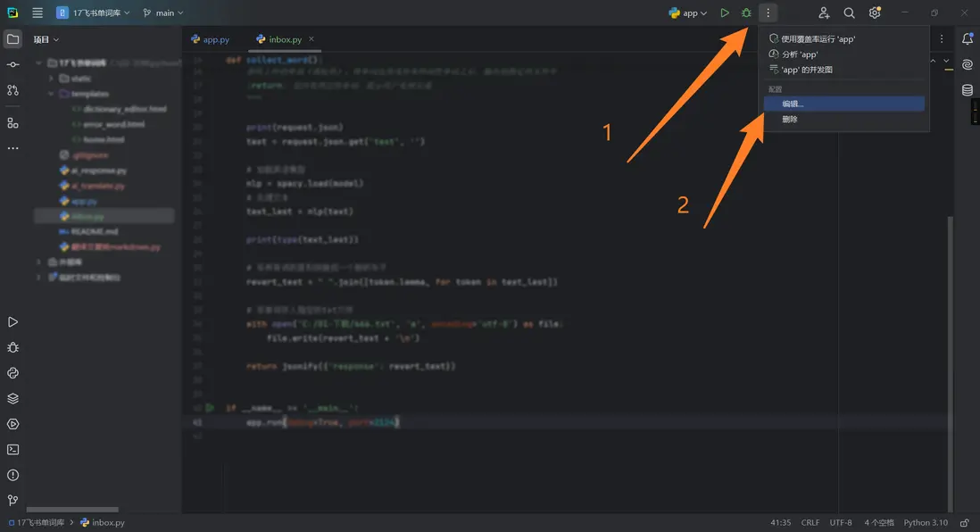Open the 17飞书单词库 project dropdown
This screenshot has height=532, width=980.
coord(93,12)
